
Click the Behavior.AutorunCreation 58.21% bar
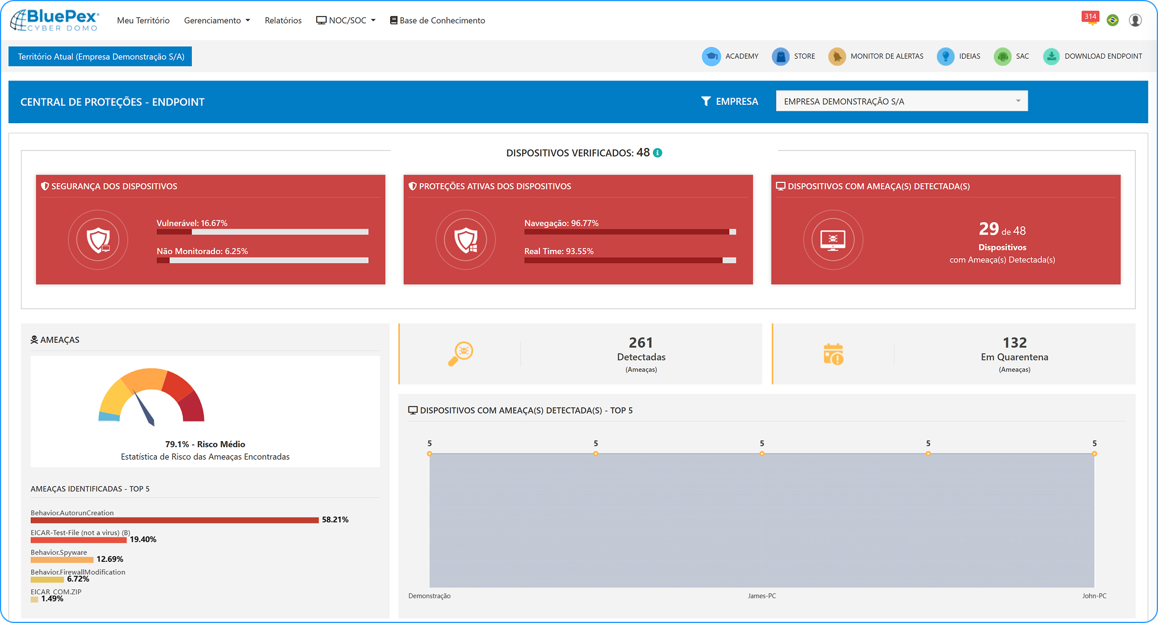tap(175, 520)
